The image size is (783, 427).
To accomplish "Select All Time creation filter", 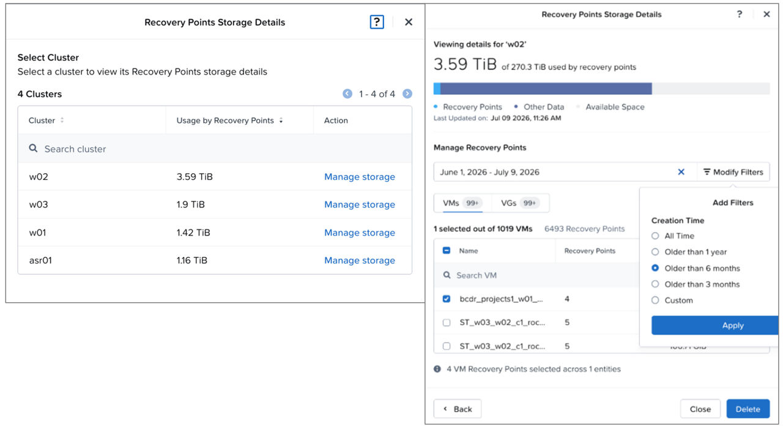I will coord(655,236).
